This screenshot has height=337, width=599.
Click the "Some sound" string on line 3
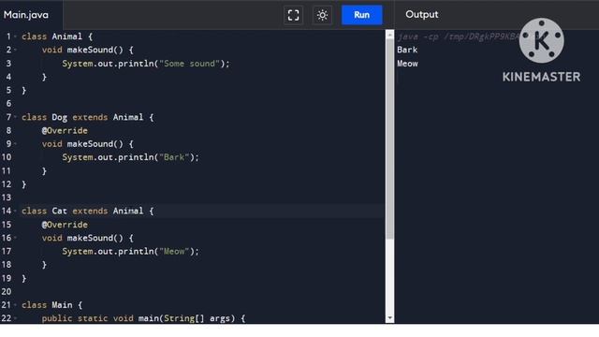[189, 64]
